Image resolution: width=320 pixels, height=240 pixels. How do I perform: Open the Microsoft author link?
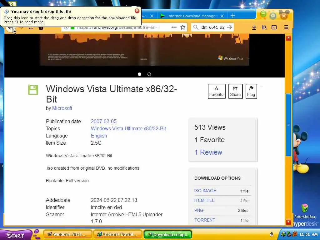click(62, 108)
